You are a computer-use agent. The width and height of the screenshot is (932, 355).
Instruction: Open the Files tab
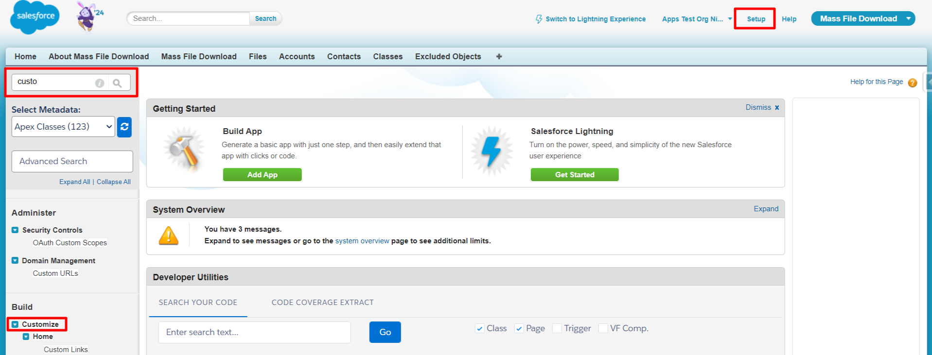[258, 56]
